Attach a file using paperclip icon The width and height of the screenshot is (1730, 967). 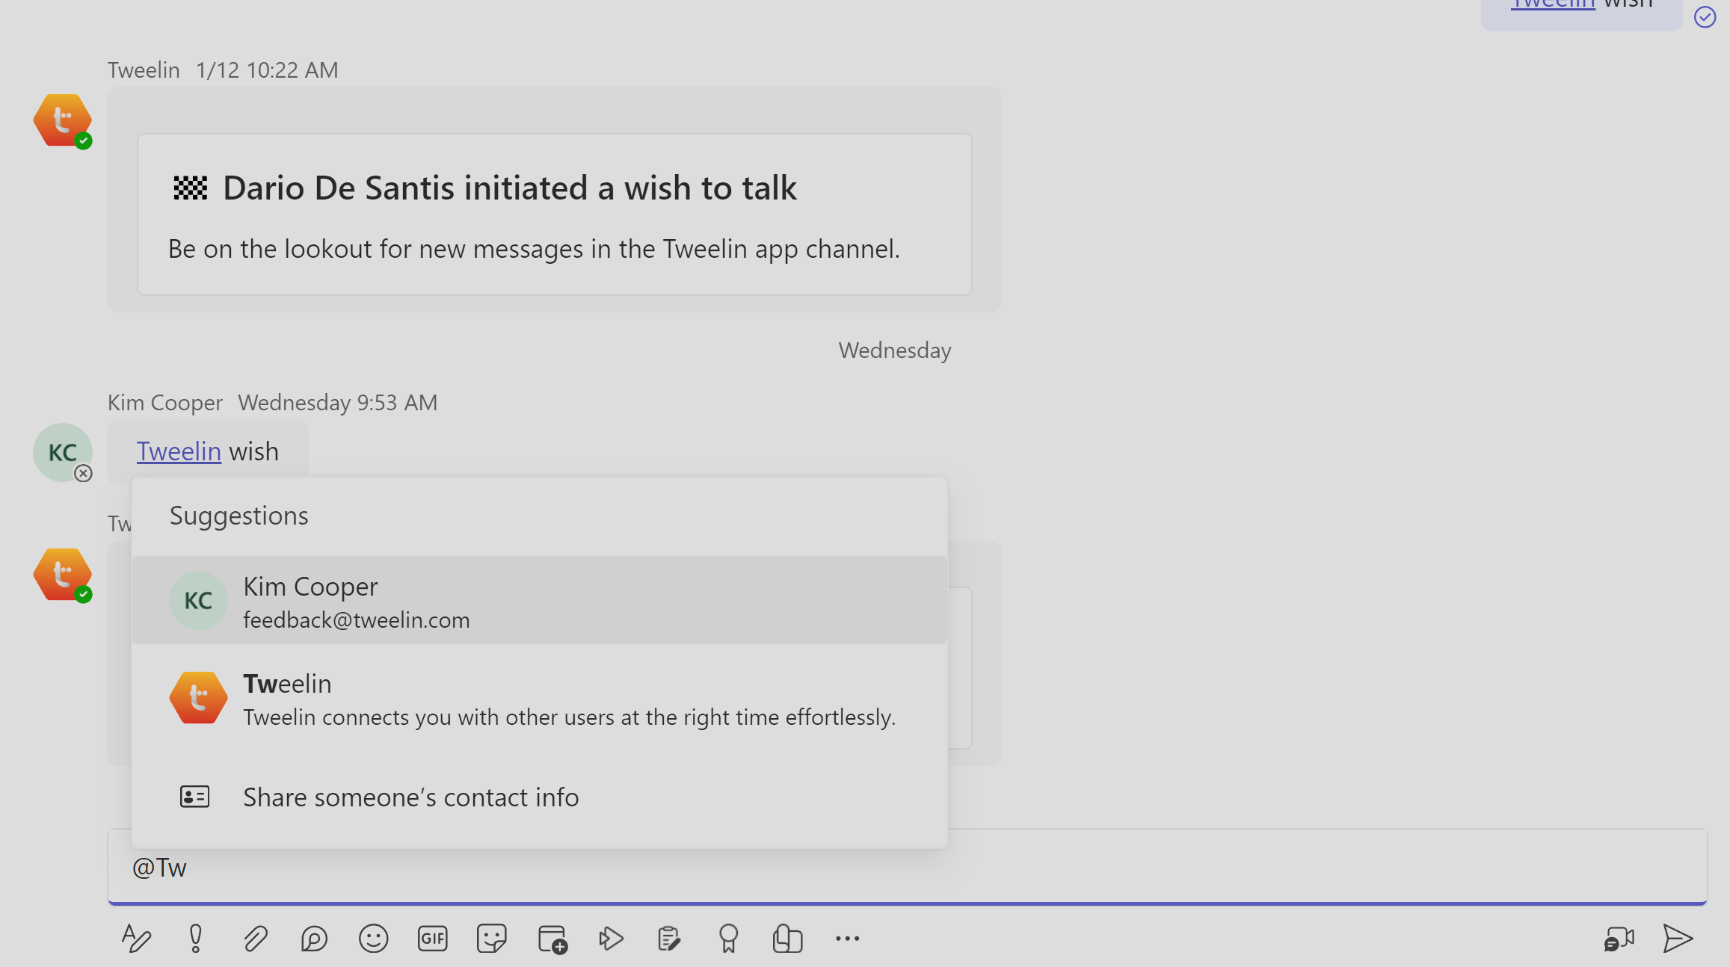tap(255, 939)
